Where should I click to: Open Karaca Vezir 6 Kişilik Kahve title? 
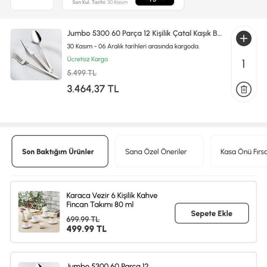click(x=112, y=200)
